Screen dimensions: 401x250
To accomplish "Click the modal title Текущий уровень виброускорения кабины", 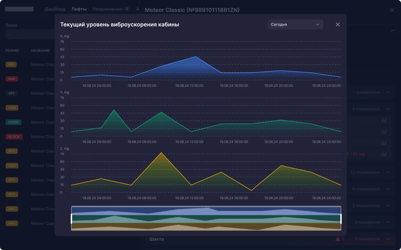I will pyautogui.click(x=120, y=24).
